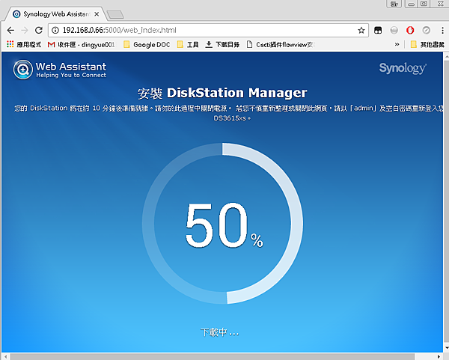
Task: Click the gray round extension icon
Action: click(x=394, y=30)
